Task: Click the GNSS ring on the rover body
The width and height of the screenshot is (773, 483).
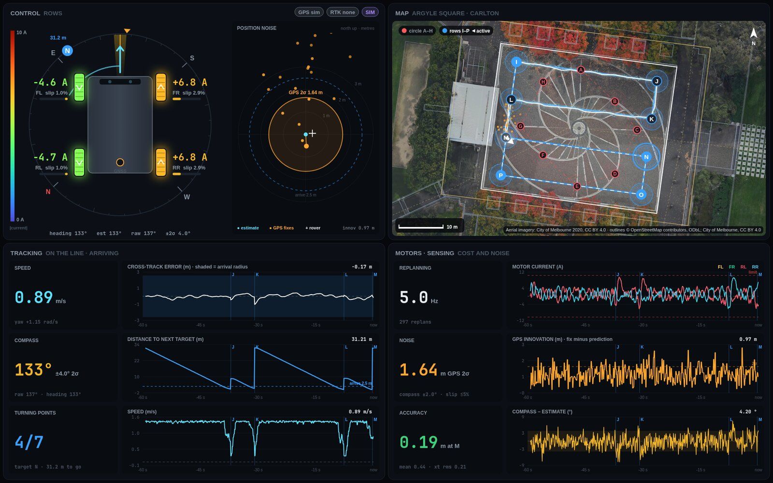Action: pos(120,162)
